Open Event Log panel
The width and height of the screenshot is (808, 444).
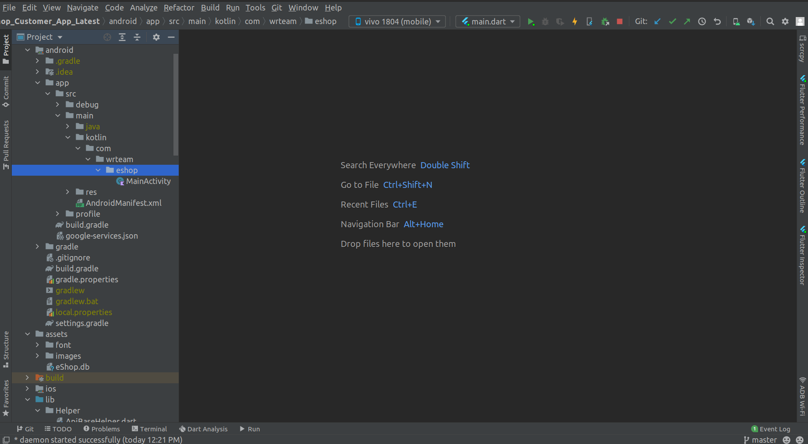(x=771, y=429)
